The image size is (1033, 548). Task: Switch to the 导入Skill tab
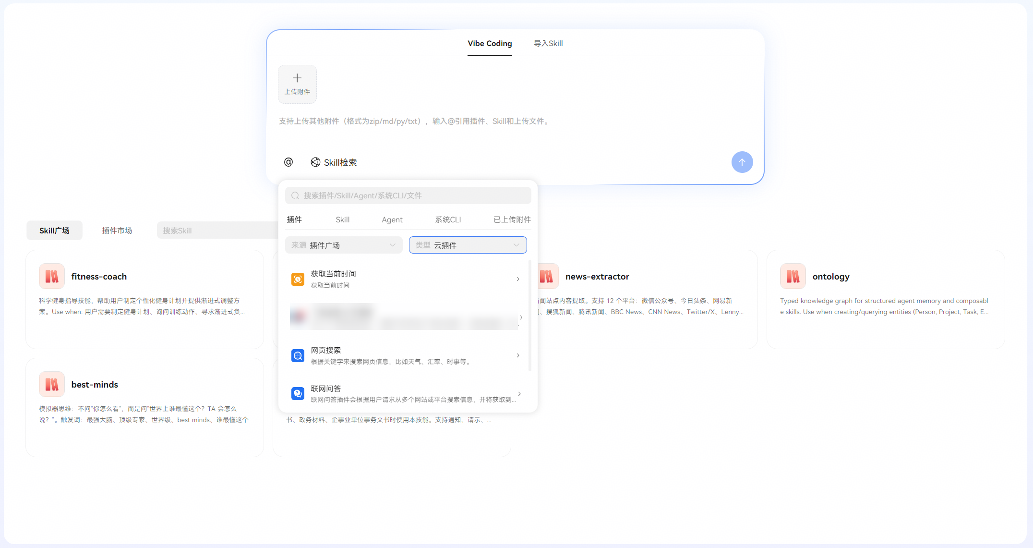(548, 43)
